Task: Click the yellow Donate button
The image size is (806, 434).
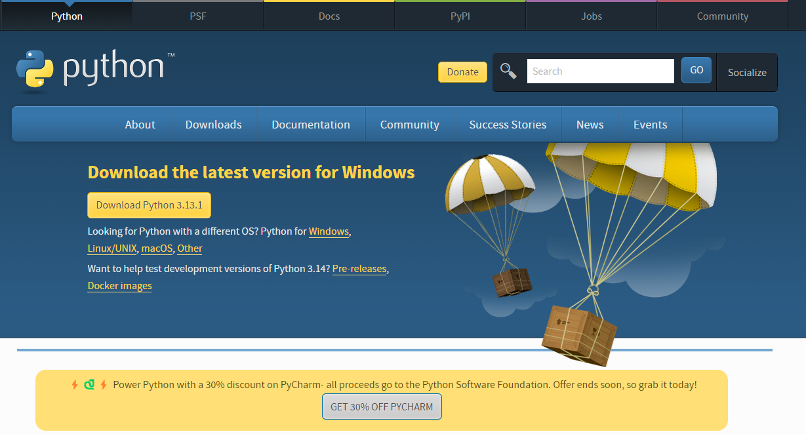Action: coord(462,72)
